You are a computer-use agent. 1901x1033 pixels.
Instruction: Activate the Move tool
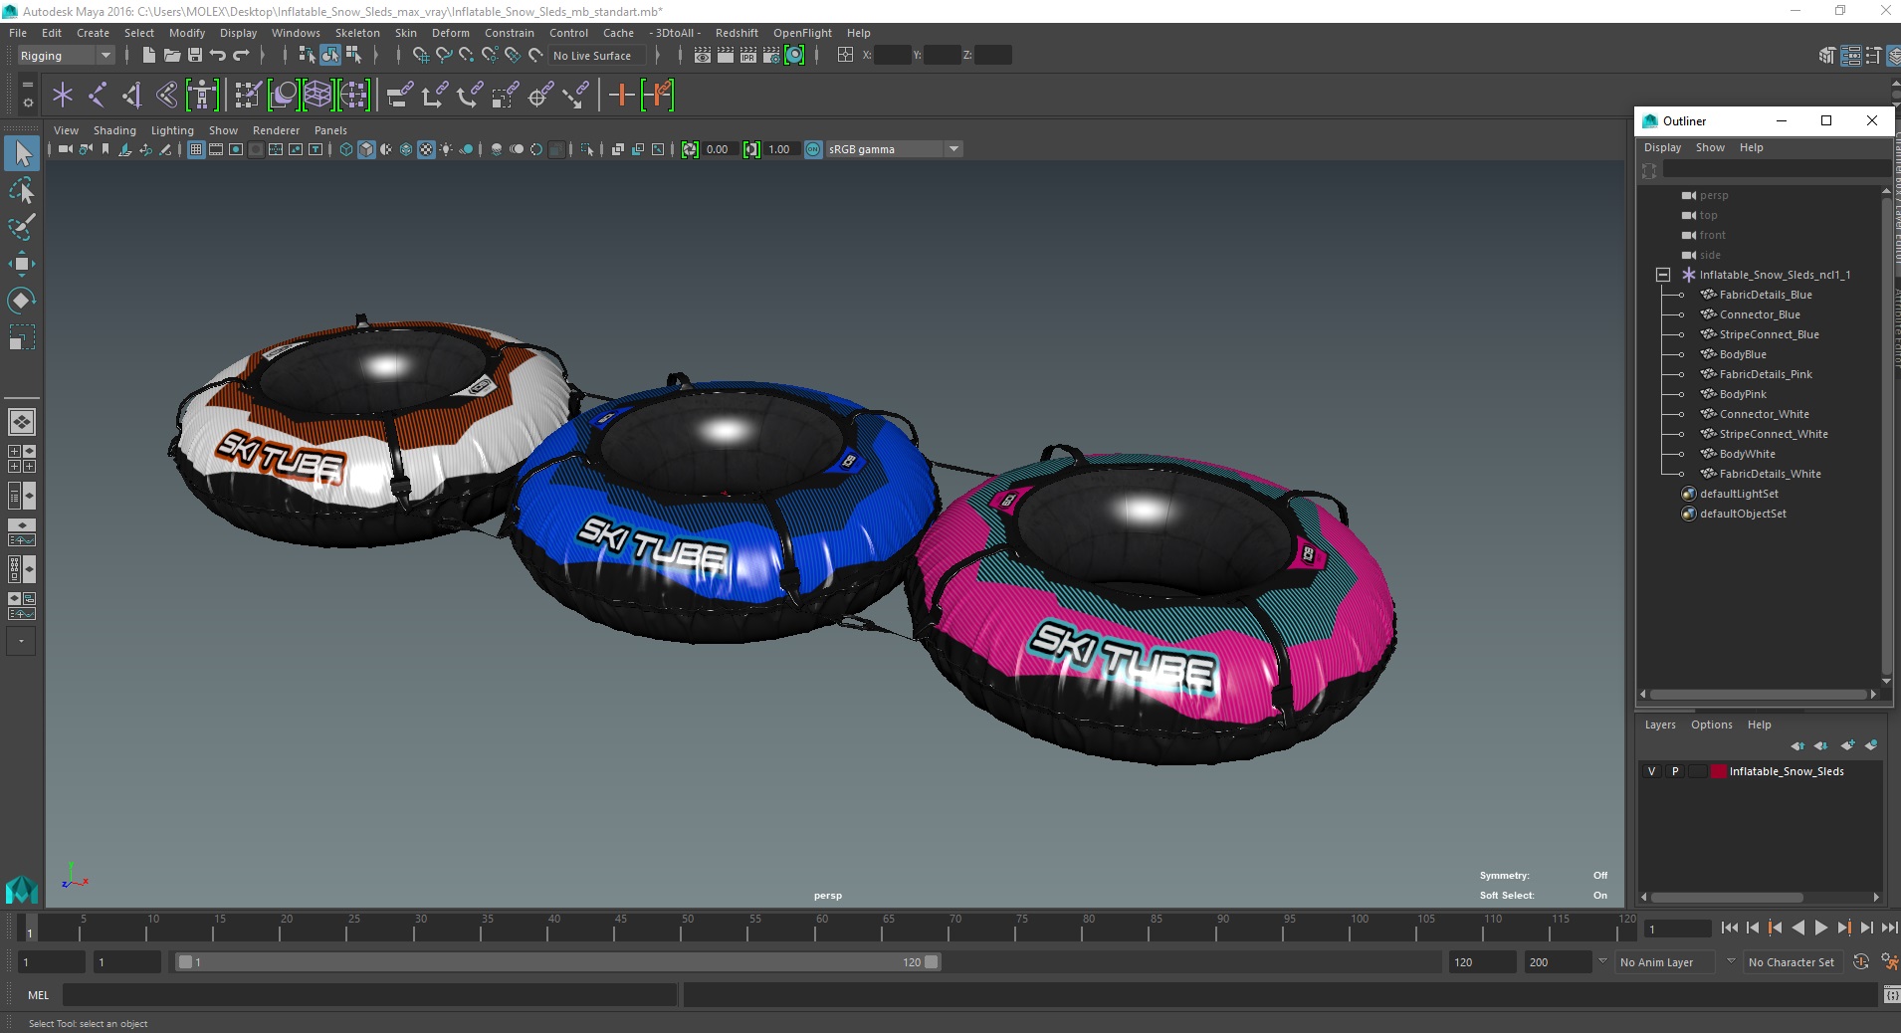pos(22,264)
